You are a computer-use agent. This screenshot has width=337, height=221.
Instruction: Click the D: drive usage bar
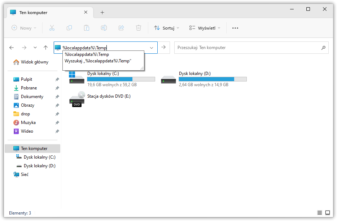(213, 79)
